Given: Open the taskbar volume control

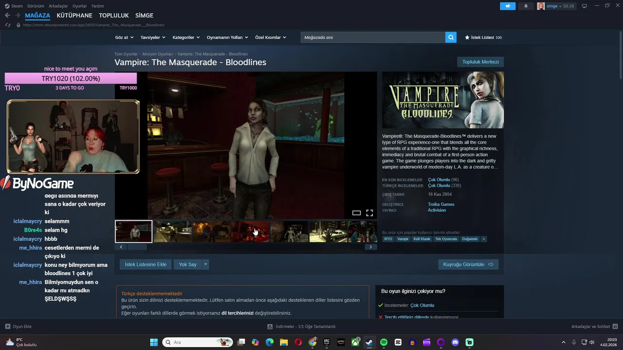Looking at the screenshot, I should coord(592,342).
